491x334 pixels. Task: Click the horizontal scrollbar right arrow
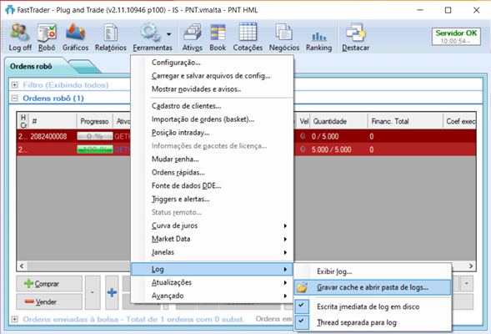[471, 266]
